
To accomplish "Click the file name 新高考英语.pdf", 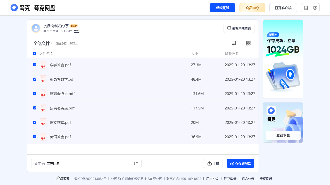I will (x=62, y=108).
